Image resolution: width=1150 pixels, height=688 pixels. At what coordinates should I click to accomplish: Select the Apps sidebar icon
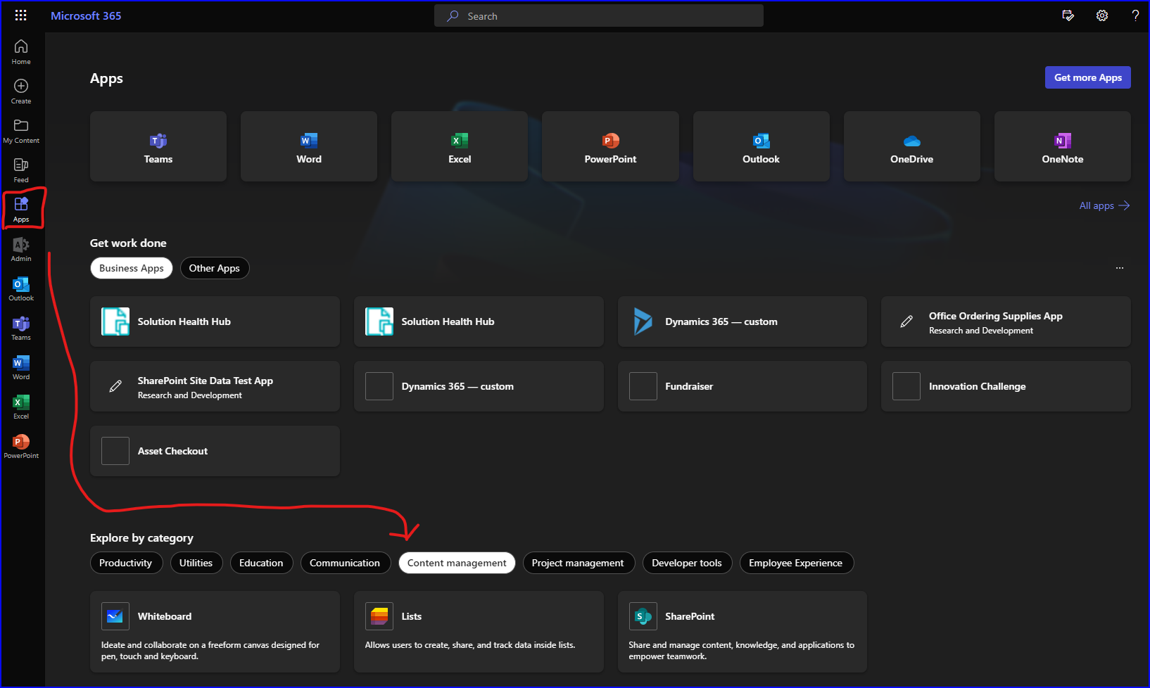pyautogui.click(x=21, y=210)
